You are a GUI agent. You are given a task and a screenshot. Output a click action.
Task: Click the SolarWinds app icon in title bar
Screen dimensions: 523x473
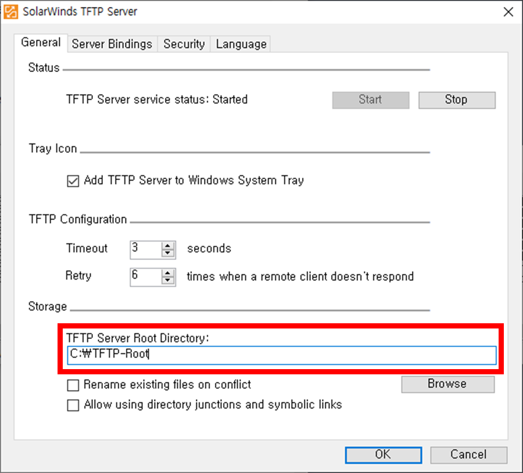(10, 12)
